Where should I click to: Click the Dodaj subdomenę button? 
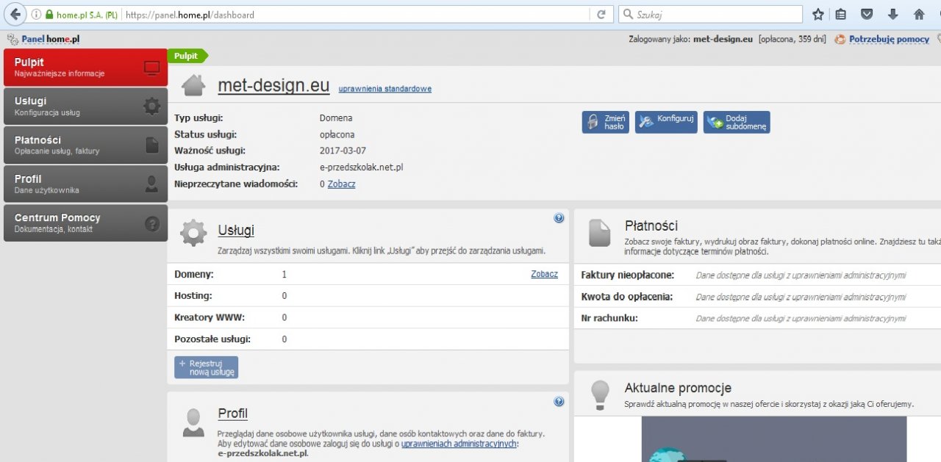click(x=737, y=122)
